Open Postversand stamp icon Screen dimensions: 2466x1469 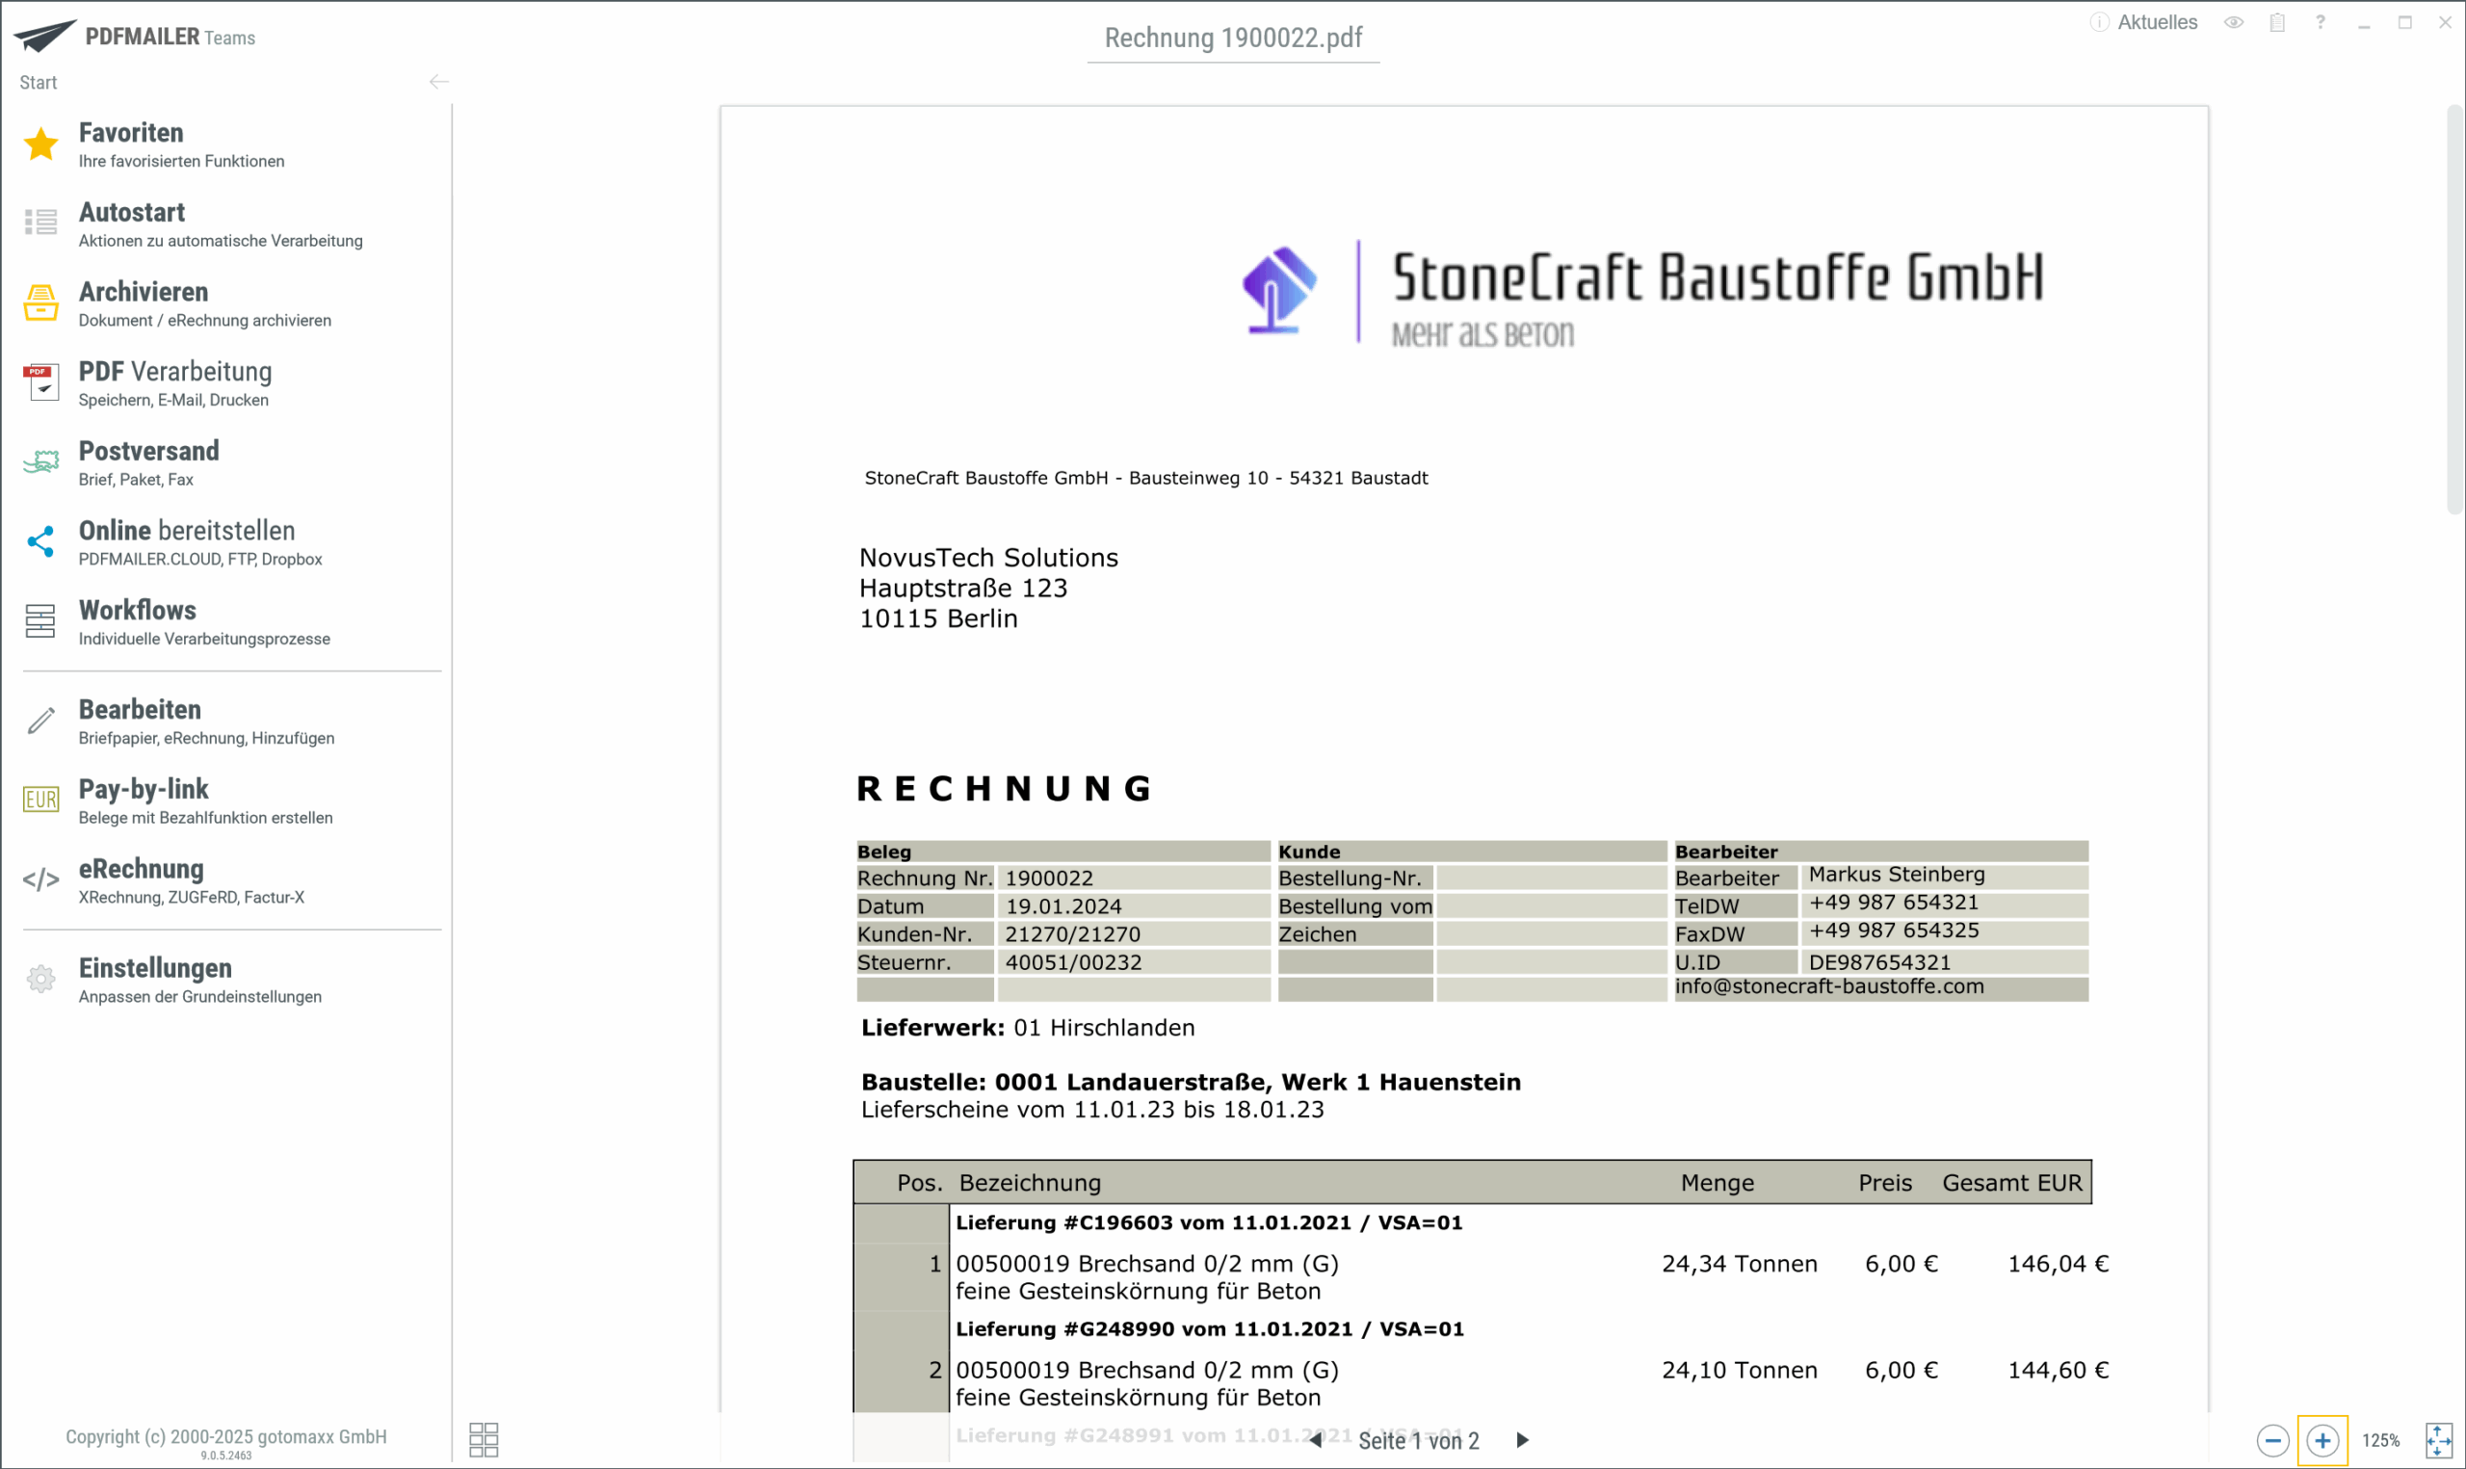click(x=40, y=461)
